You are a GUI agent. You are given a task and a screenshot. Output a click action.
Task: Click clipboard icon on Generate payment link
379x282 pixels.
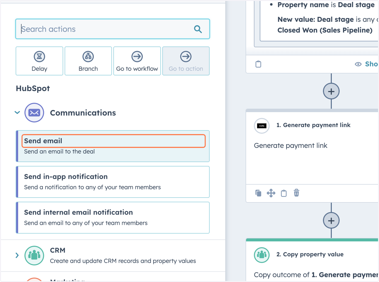284,193
